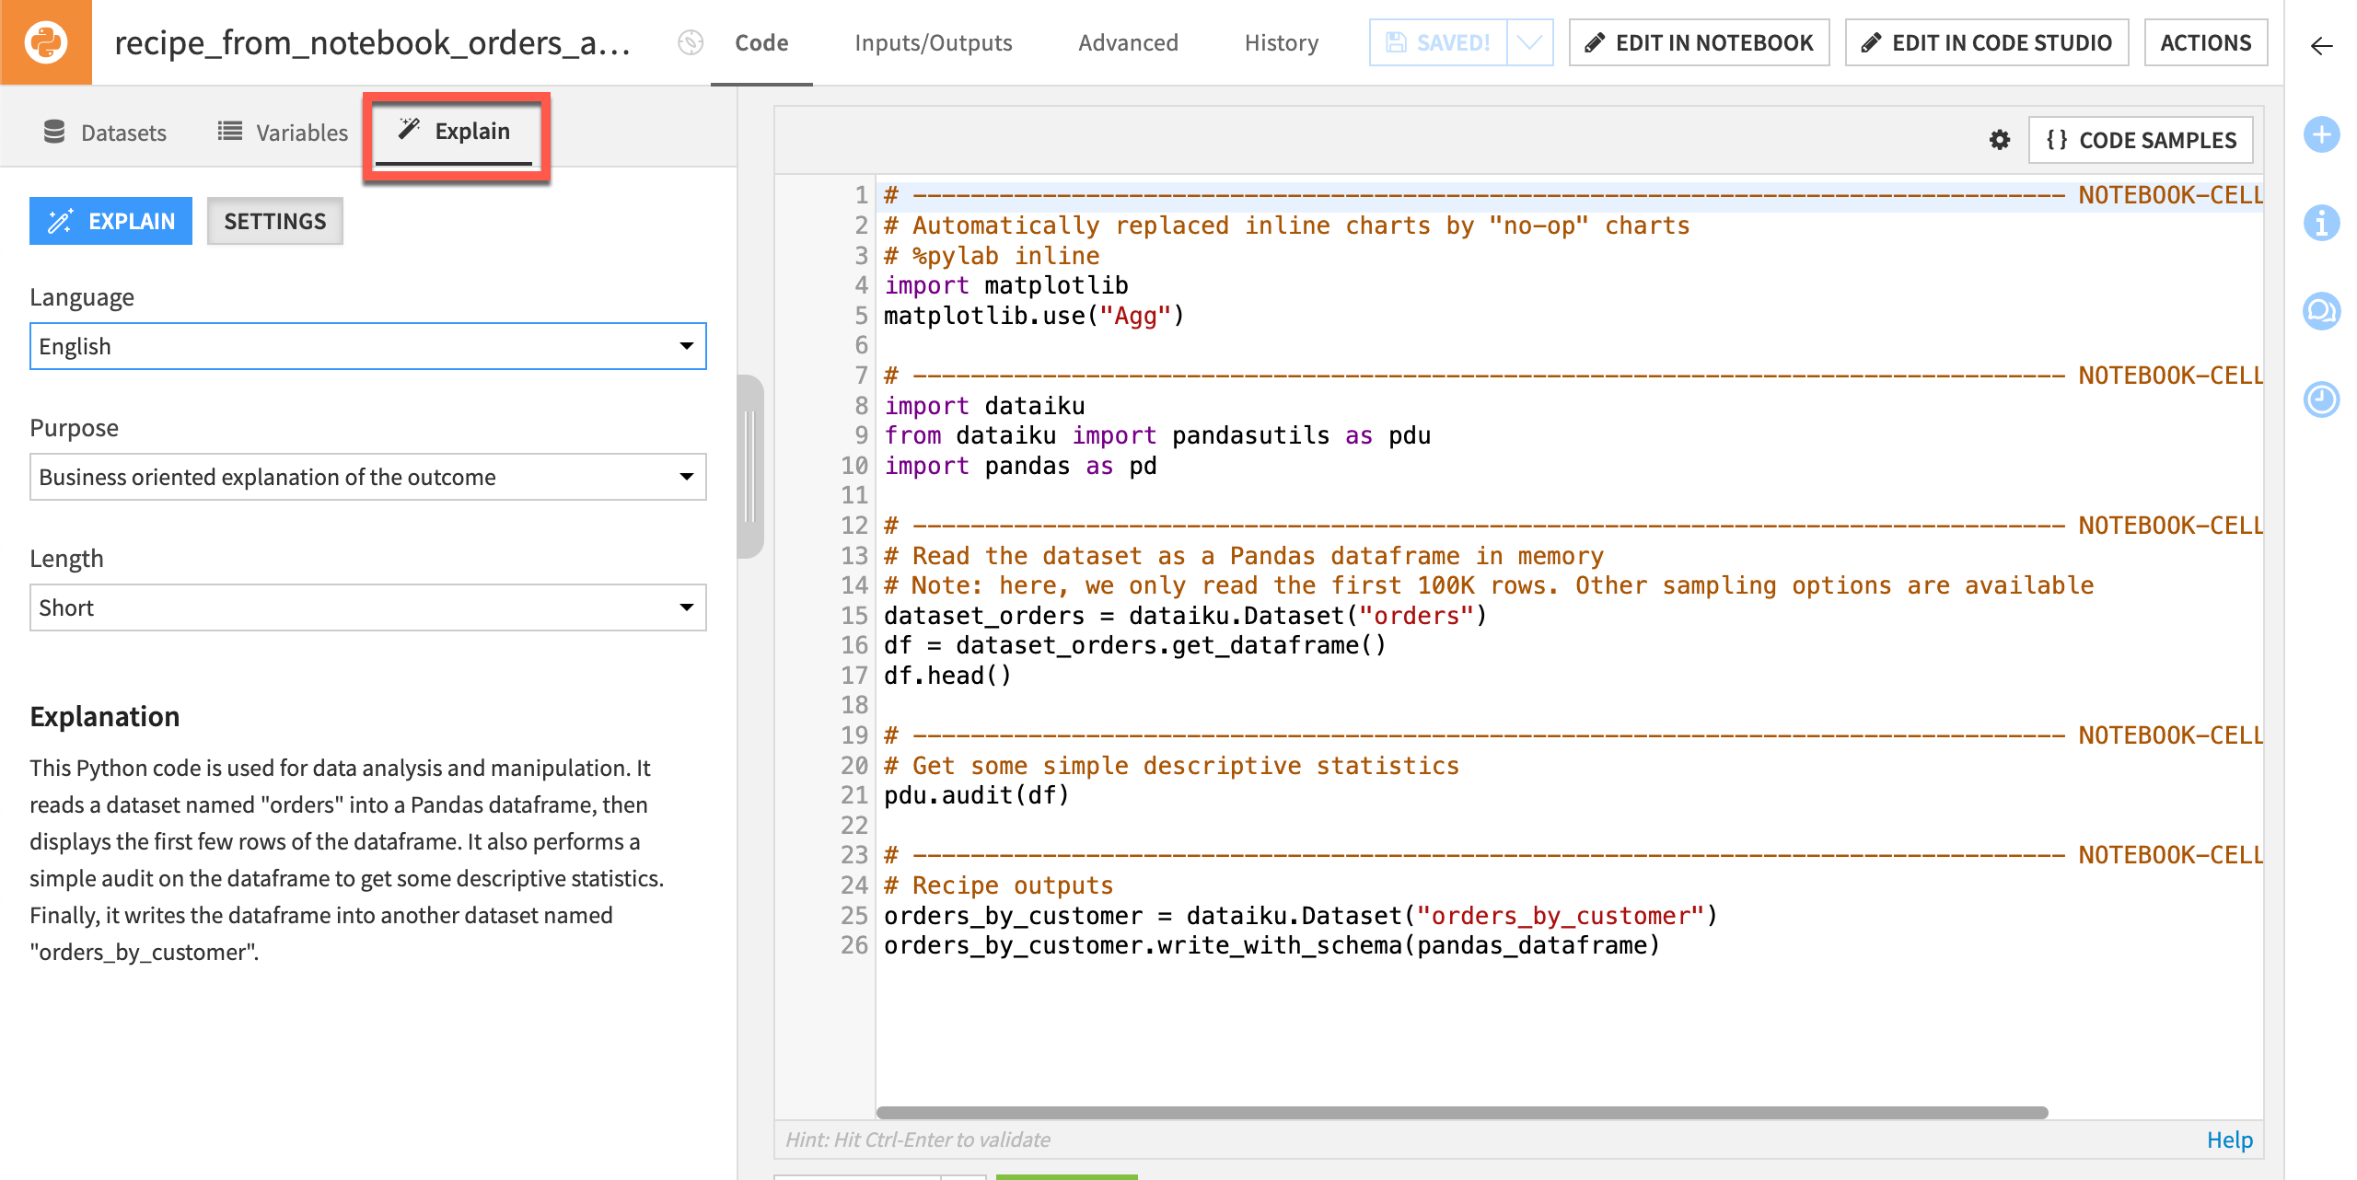The width and height of the screenshot is (2357, 1180).
Task: Open the discussions chat bubble icon
Action: (x=2321, y=311)
